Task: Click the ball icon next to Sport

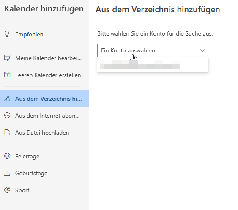Action: pos(7,190)
